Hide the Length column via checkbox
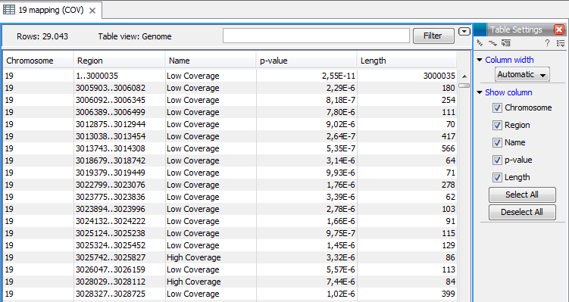This screenshot has height=302, width=569. pos(497,178)
